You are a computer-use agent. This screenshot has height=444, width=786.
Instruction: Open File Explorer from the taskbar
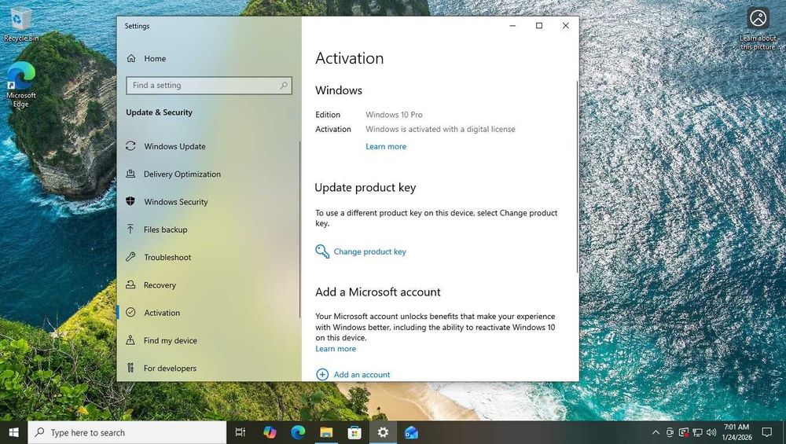(x=326, y=432)
